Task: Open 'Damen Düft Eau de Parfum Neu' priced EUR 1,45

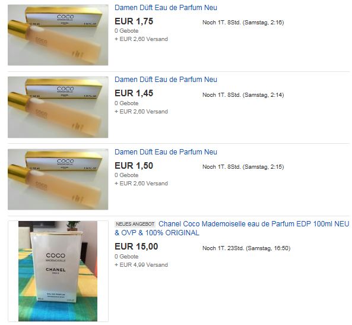Action: (166, 80)
